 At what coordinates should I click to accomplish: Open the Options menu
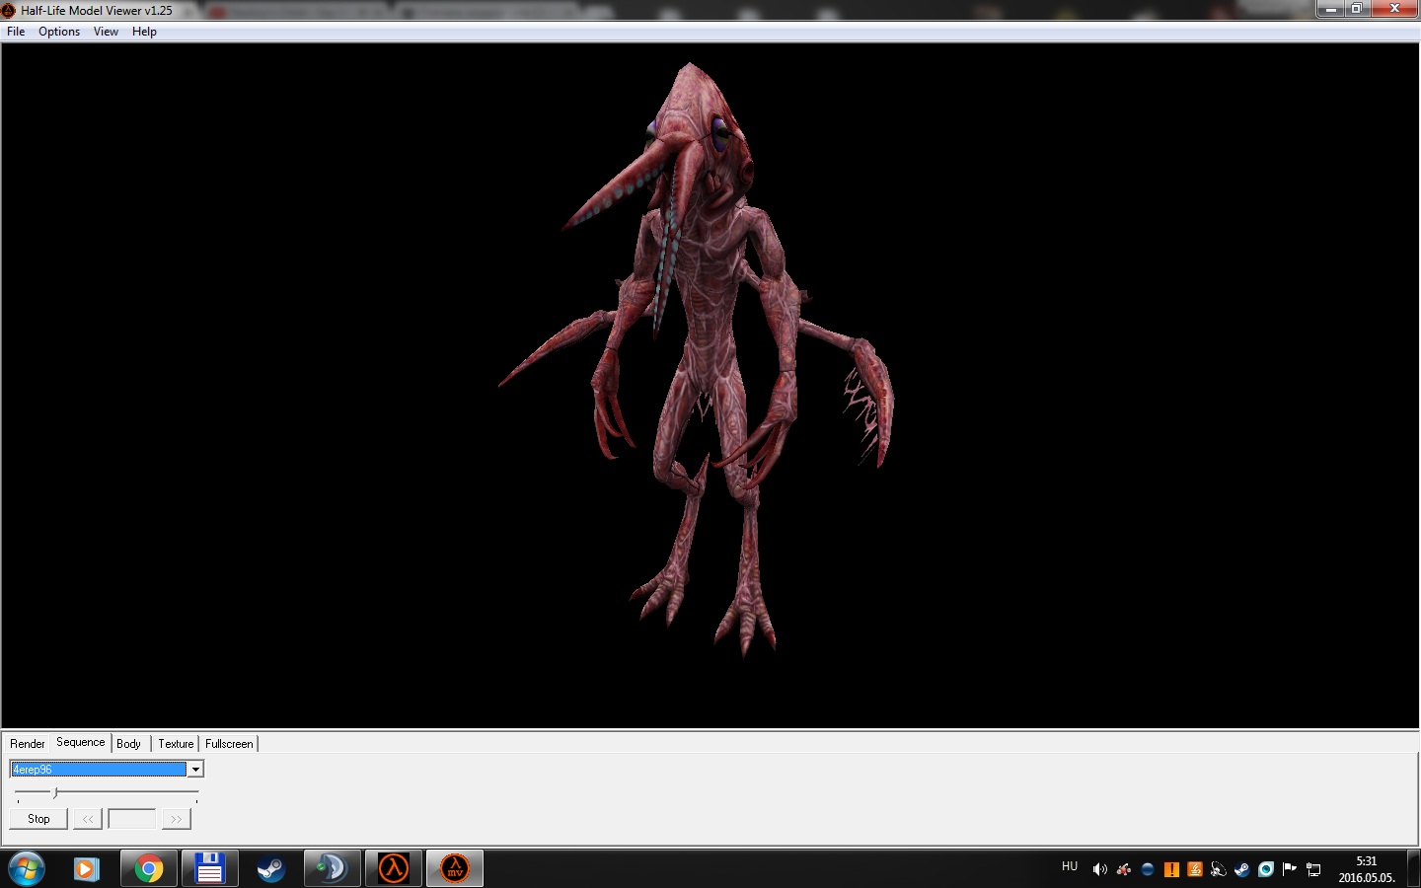(x=59, y=32)
